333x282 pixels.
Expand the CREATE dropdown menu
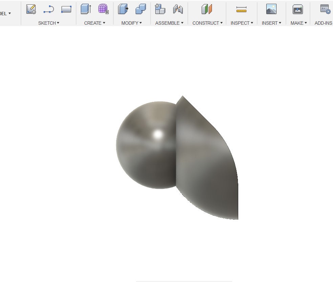point(94,23)
